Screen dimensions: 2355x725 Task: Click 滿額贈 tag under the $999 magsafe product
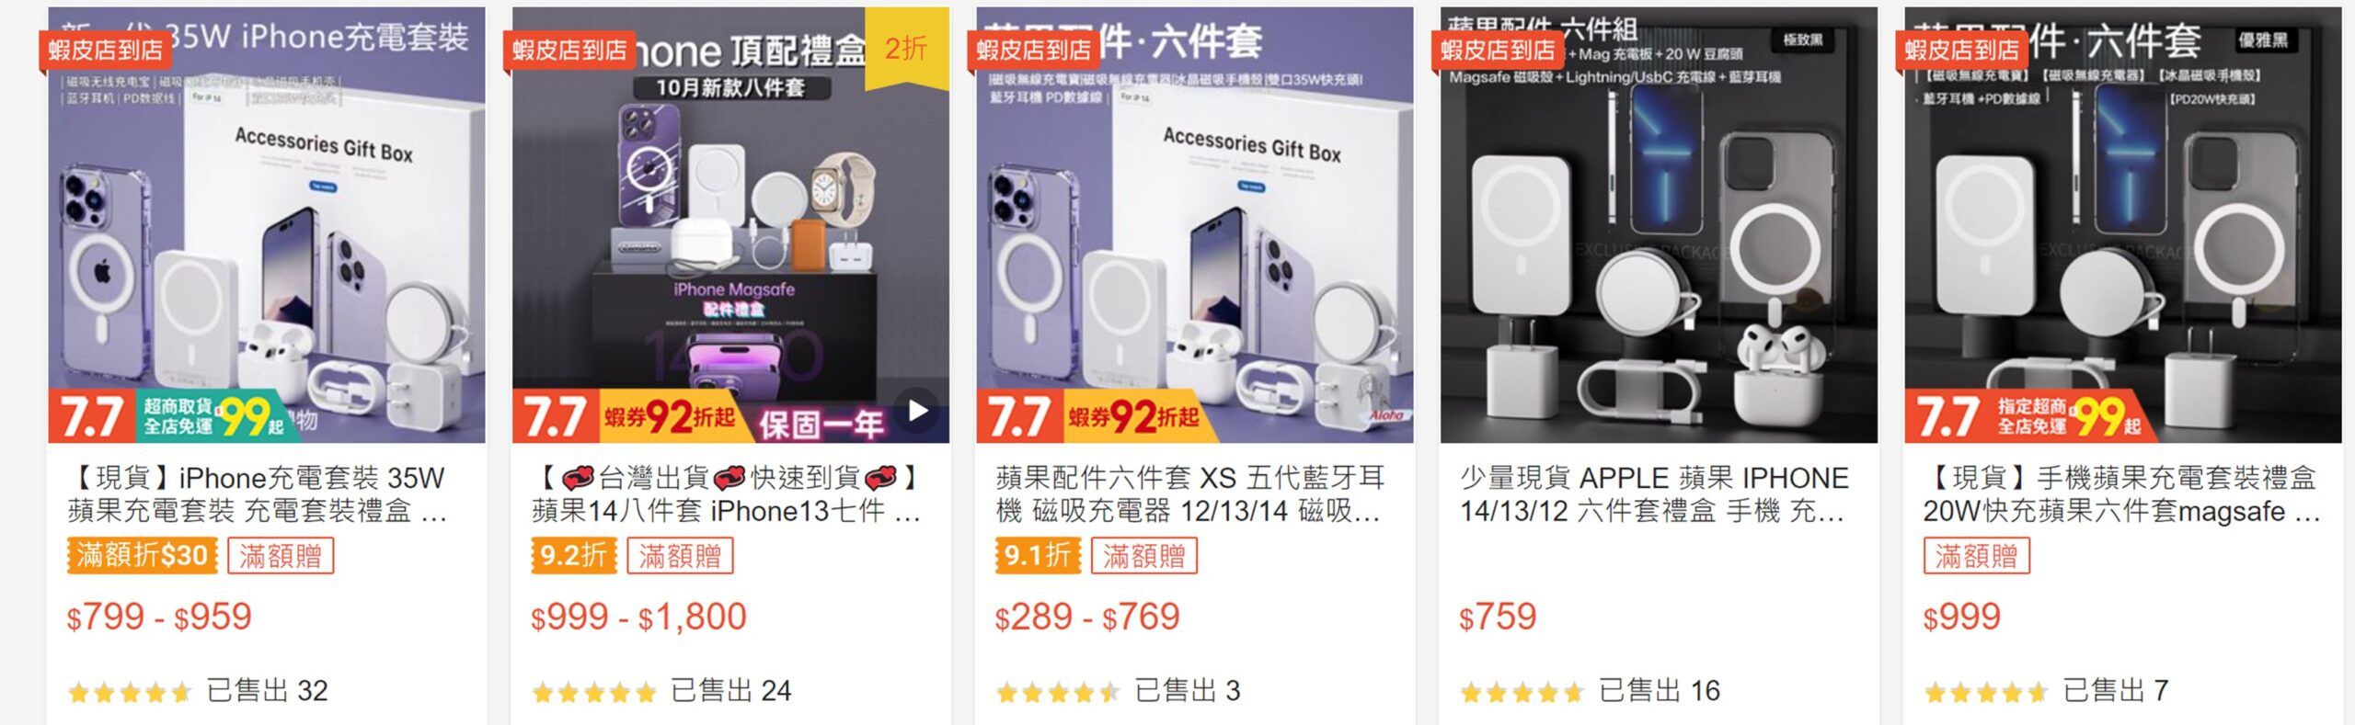[x=1976, y=555]
